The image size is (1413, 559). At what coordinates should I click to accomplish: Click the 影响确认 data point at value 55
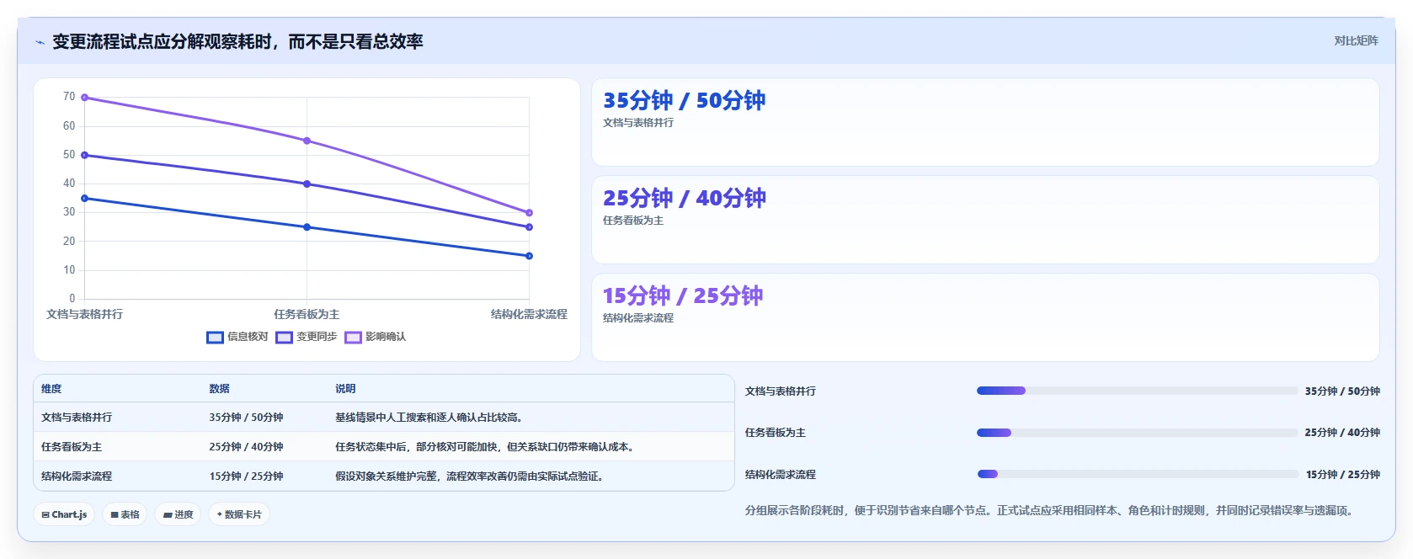[307, 141]
